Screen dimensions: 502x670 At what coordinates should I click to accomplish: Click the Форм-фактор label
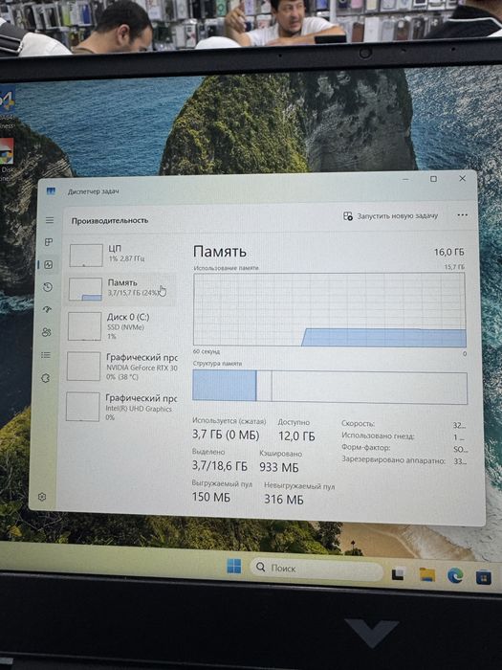(366, 447)
